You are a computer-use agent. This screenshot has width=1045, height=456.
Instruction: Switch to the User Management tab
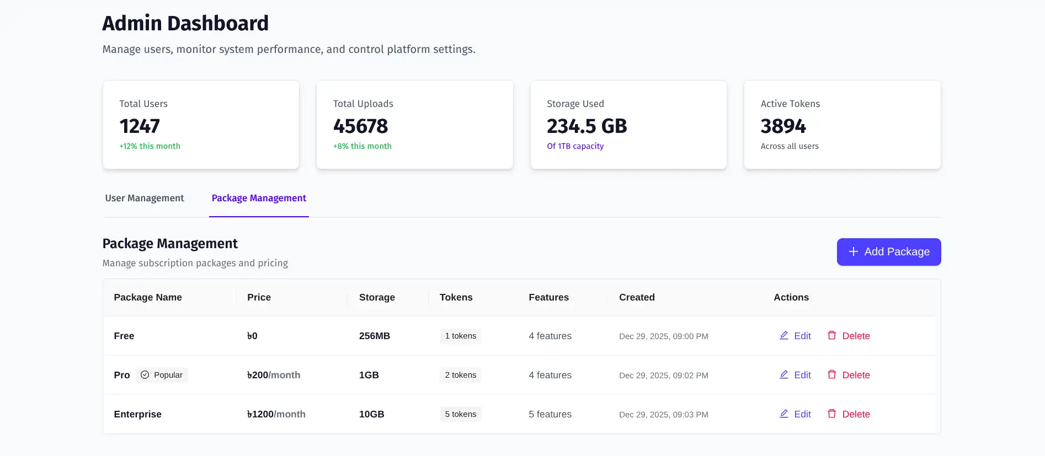point(145,198)
